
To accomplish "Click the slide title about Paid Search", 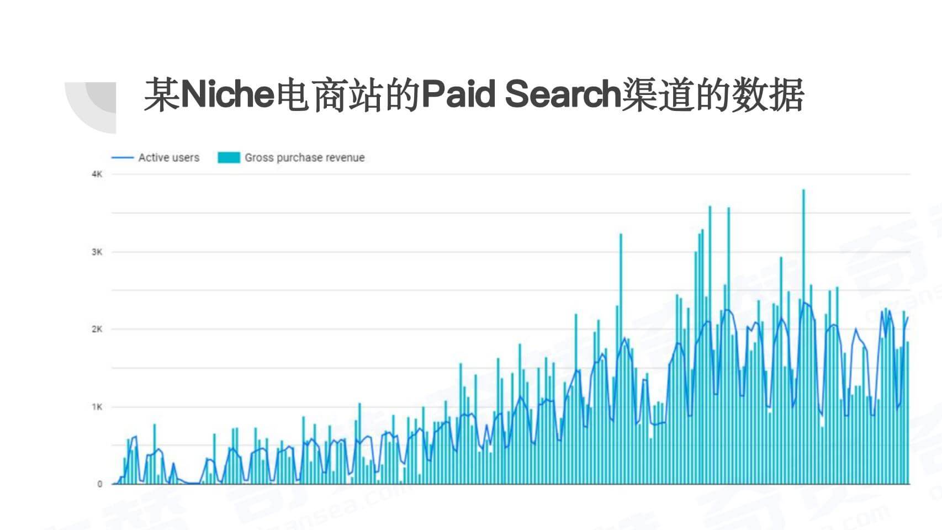I will pyautogui.click(x=474, y=95).
